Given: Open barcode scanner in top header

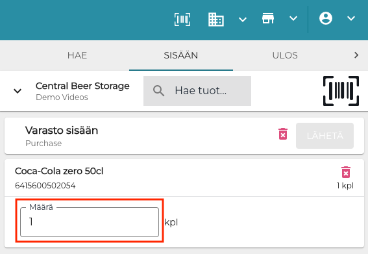Looking at the screenshot, I should 182,19.
